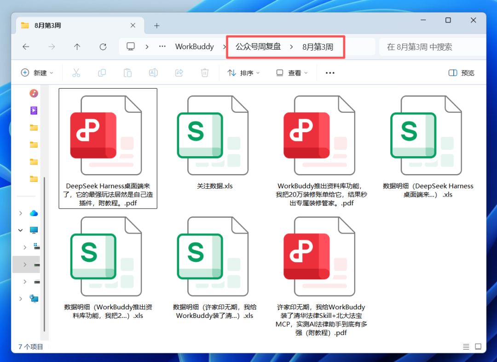Select the OneDrive cloud icon in sidebar

34,213
